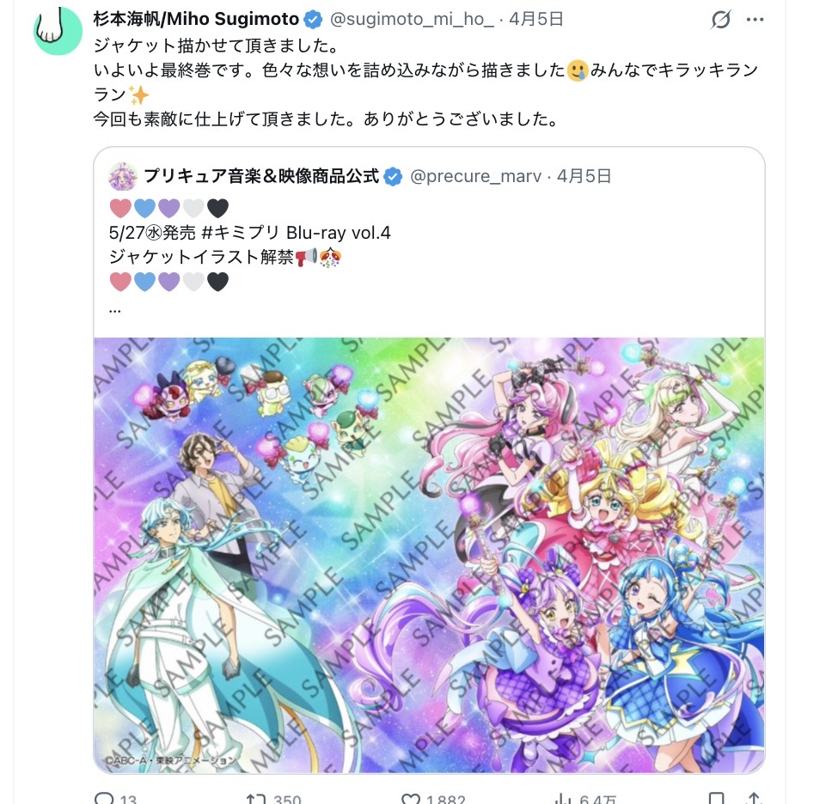832x804 pixels.
Task: Toggle the like heart showing 1,882
Action: click(411, 799)
